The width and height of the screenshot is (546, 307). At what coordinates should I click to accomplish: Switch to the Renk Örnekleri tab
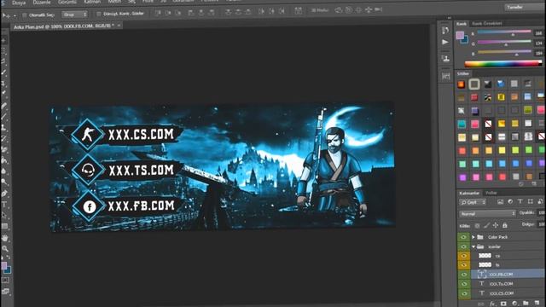tap(487, 23)
